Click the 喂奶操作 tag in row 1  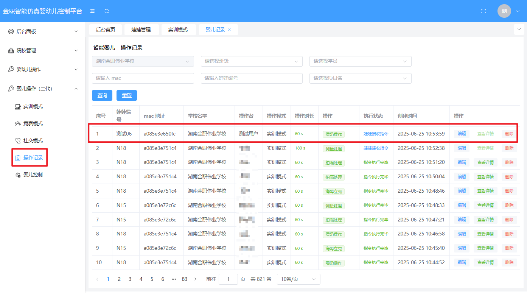point(334,134)
